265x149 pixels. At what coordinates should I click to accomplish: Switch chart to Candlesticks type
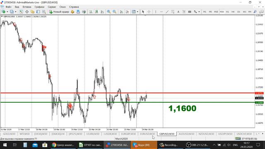point(96,12)
